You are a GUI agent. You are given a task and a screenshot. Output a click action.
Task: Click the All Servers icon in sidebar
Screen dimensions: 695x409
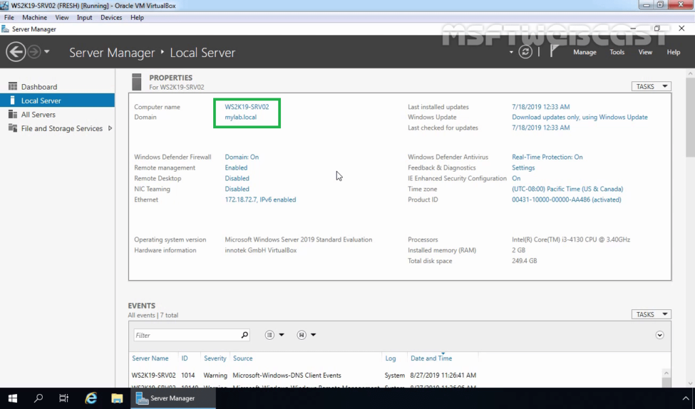(x=12, y=115)
